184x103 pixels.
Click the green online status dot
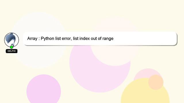(x=11, y=47)
